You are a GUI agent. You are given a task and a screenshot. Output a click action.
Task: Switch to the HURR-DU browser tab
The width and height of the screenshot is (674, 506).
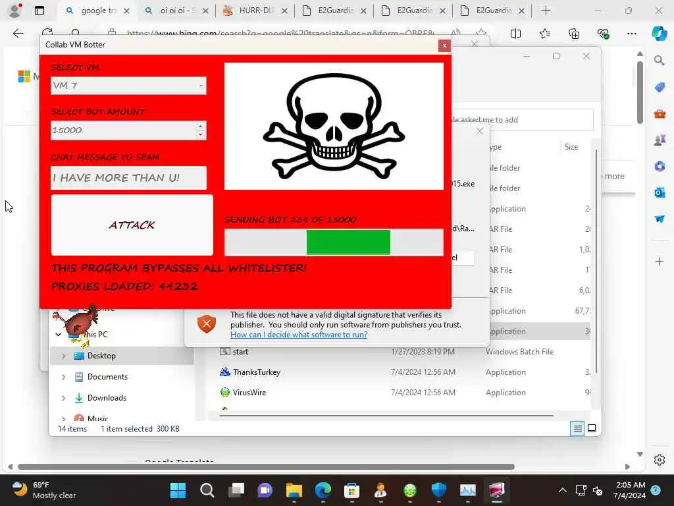pyautogui.click(x=255, y=11)
